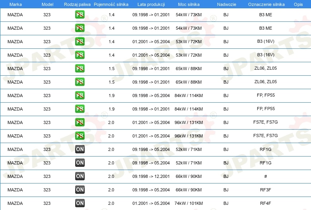Image resolution: width=311 pixels, height=210 pixels.
Task: Click the 09.1998 -> 12.2001 production years cell
Action: tap(151, 176)
